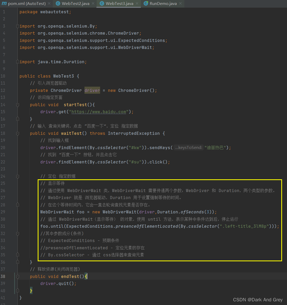
Task: Close the WebTest2.java tab
Action: tap(93, 3)
